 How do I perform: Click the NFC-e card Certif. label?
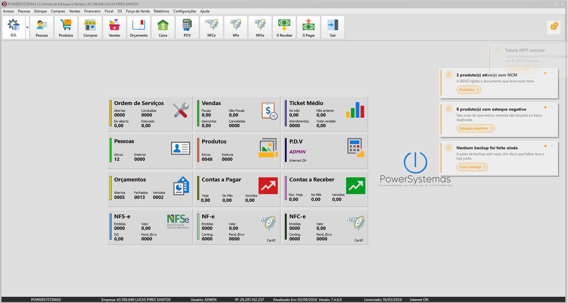point(359,241)
